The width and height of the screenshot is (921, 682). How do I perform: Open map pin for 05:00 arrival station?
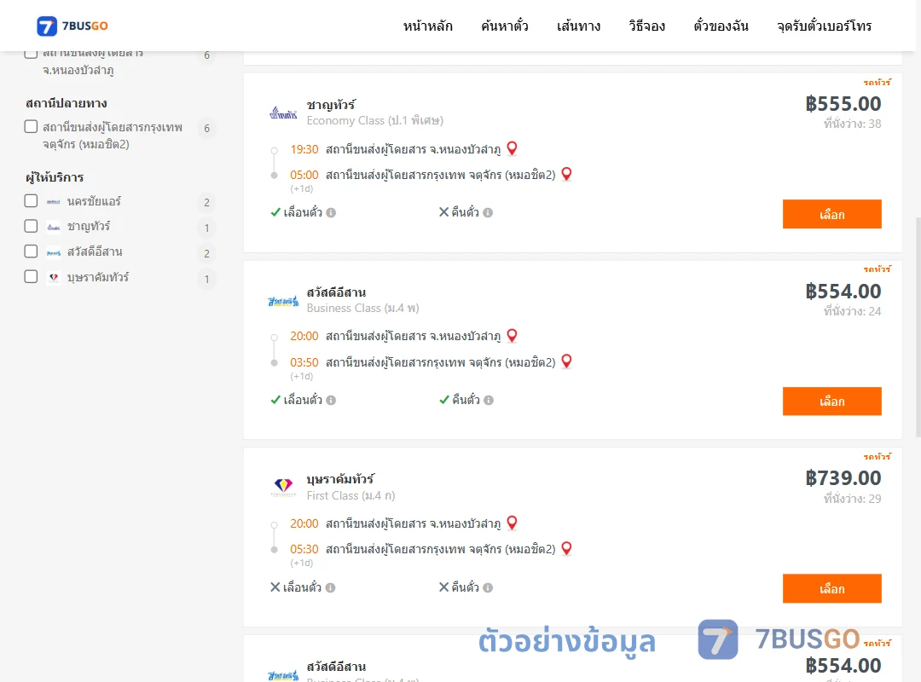(567, 174)
